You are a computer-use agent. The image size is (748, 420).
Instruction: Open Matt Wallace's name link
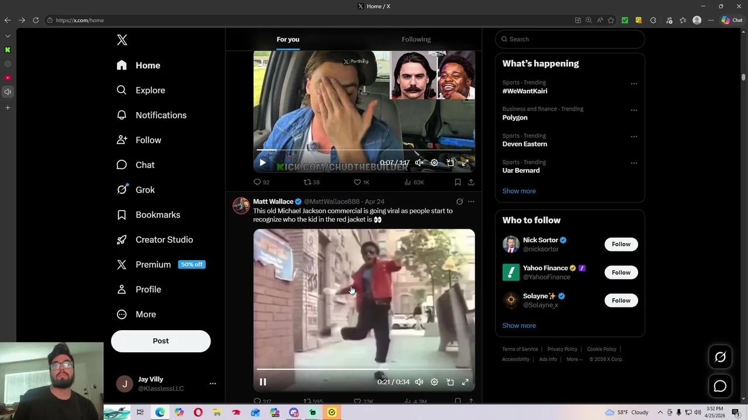[273, 201]
